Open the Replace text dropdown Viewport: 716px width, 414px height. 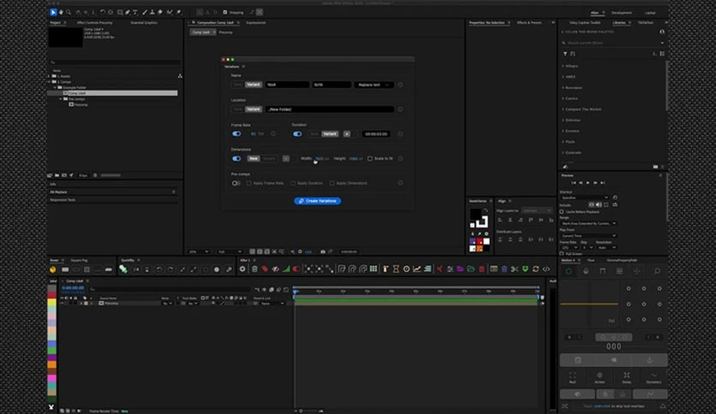click(x=373, y=85)
